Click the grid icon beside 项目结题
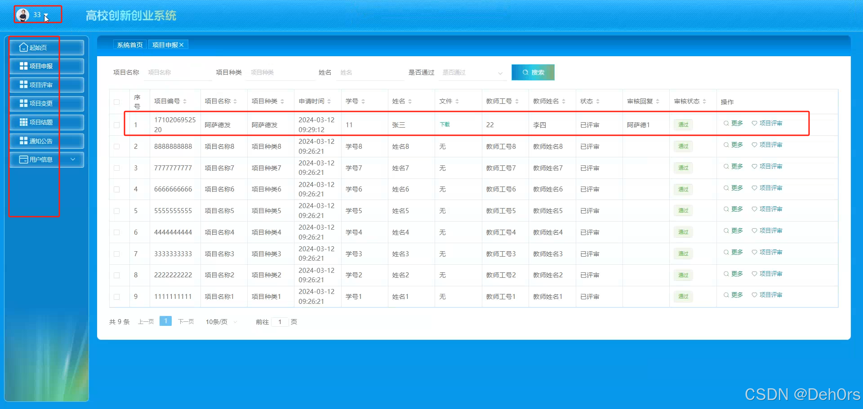 [24, 122]
